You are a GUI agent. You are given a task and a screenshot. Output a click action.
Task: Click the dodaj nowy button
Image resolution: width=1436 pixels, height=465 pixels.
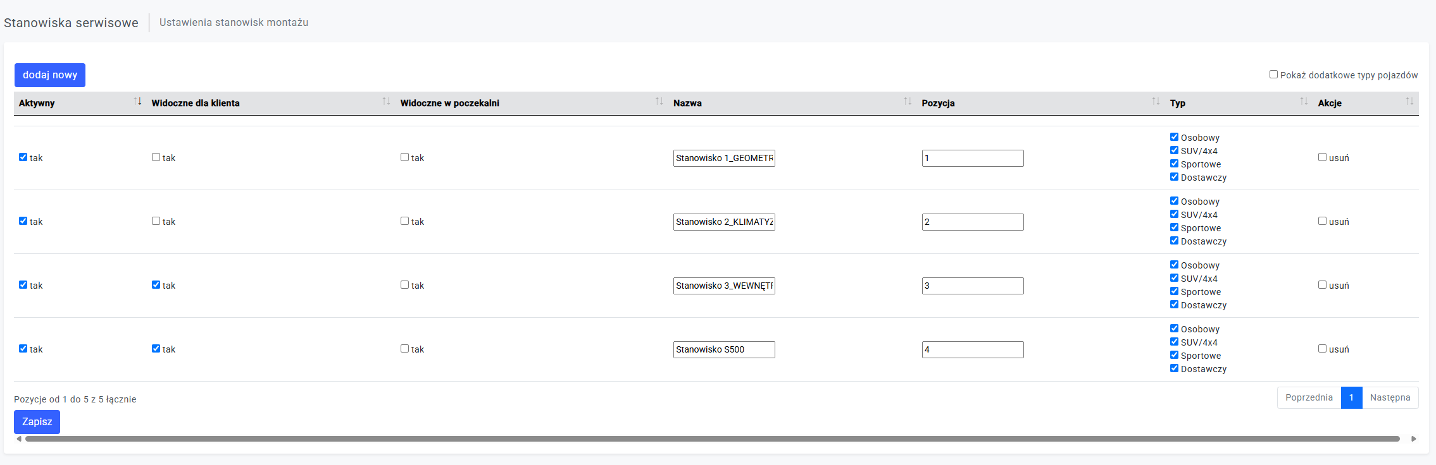point(50,75)
